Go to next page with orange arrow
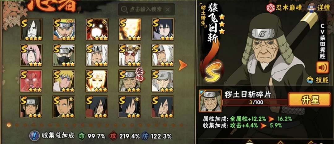334x144 pixels. click(183, 65)
